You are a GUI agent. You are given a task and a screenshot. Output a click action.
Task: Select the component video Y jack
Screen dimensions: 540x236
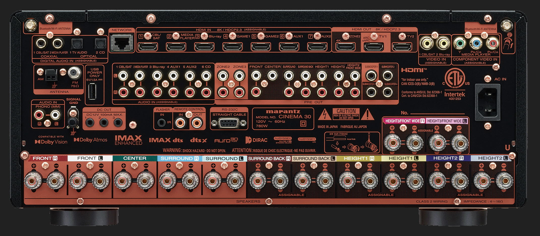pyautogui.click(x=459, y=43)
